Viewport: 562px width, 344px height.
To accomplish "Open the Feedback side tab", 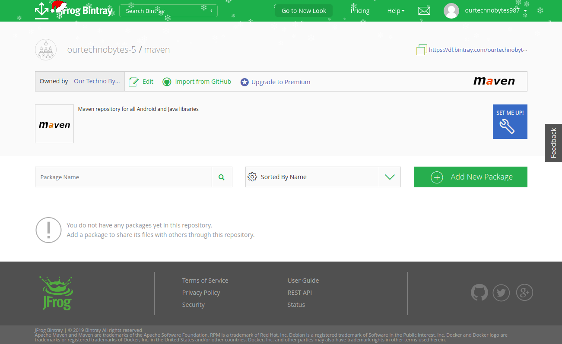I will [553, 143].
